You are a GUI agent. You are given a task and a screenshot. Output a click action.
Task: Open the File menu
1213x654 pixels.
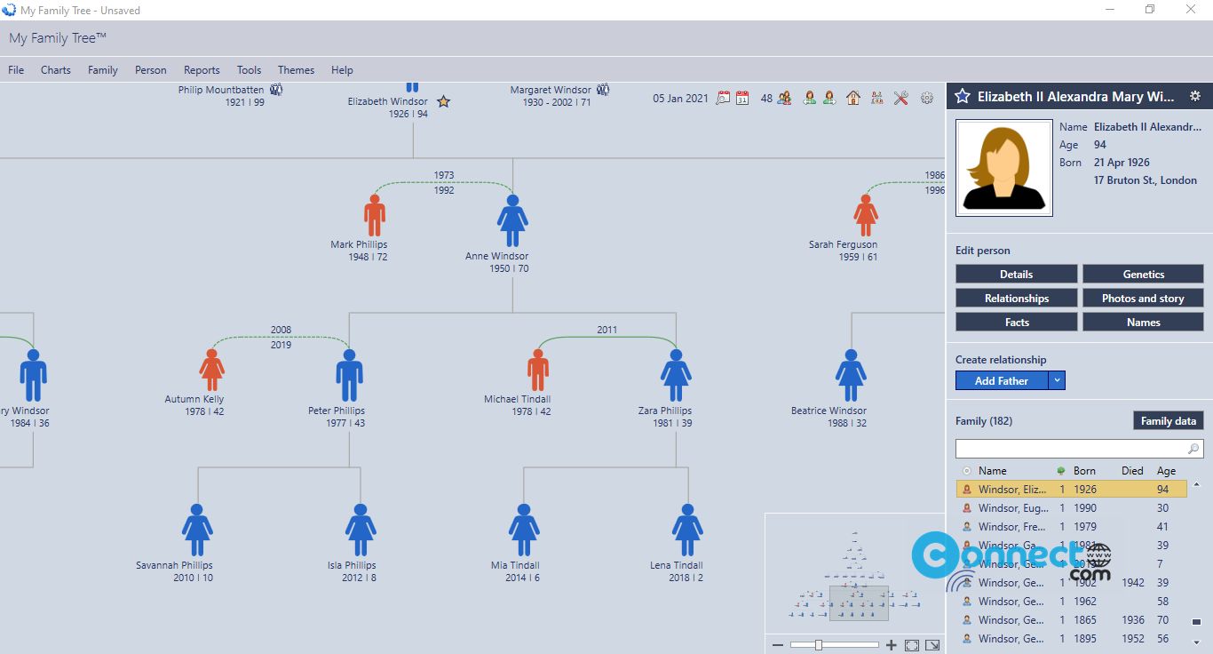[x=16, y=70]
